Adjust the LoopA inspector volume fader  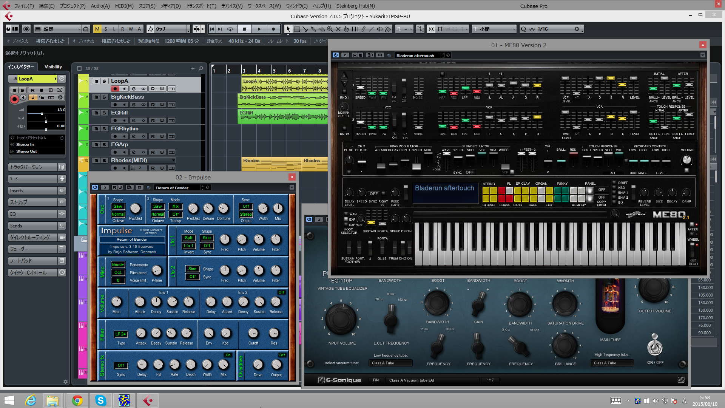pyautogui.click(x=42, y=113)
